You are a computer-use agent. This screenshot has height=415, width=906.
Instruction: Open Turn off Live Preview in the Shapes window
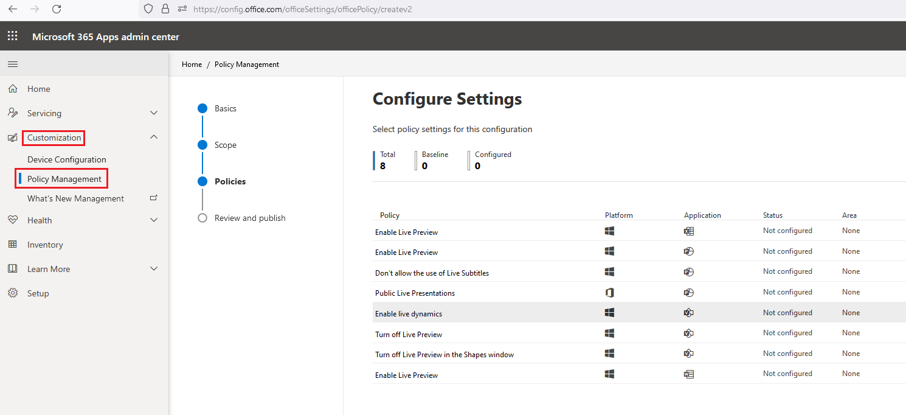444,354
